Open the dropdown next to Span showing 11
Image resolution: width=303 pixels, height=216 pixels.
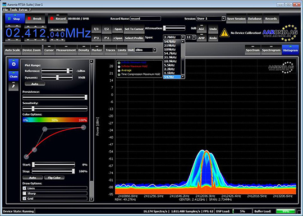tap(194, 37)
